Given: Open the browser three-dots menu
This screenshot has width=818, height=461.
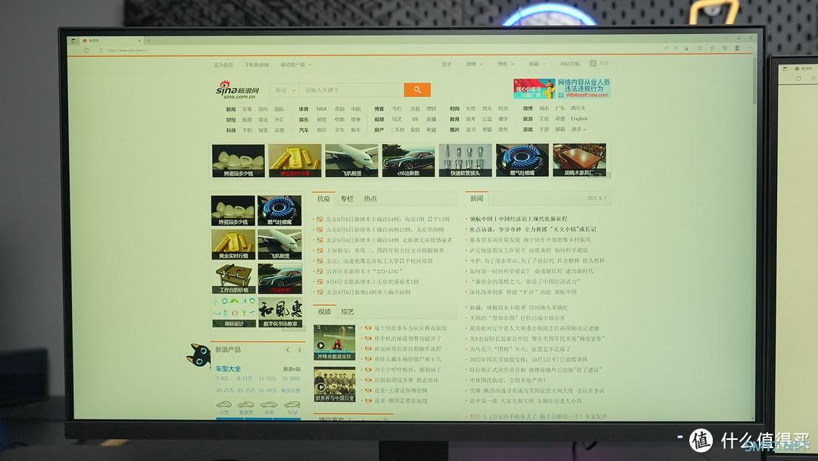Looking at the screenshot, I should point(750,48).
